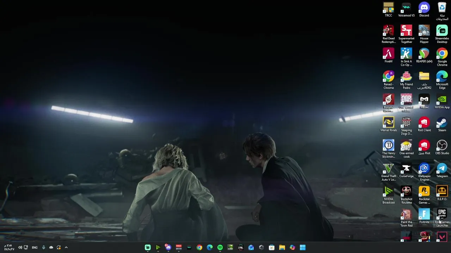
Task: Open File Explorer in taskbar
Action: point(282,247)
